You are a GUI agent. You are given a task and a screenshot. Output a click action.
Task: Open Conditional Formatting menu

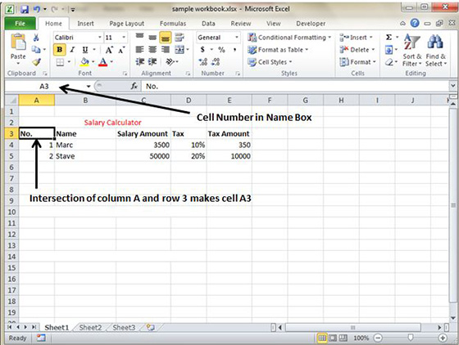(x=289, y=38)
